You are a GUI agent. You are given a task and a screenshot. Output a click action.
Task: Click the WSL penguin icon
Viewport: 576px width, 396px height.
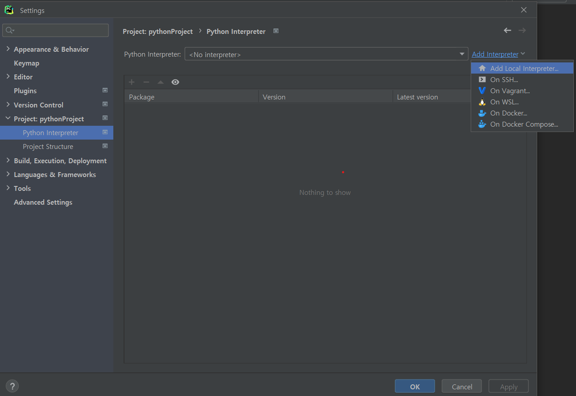(x=482, y=102)
